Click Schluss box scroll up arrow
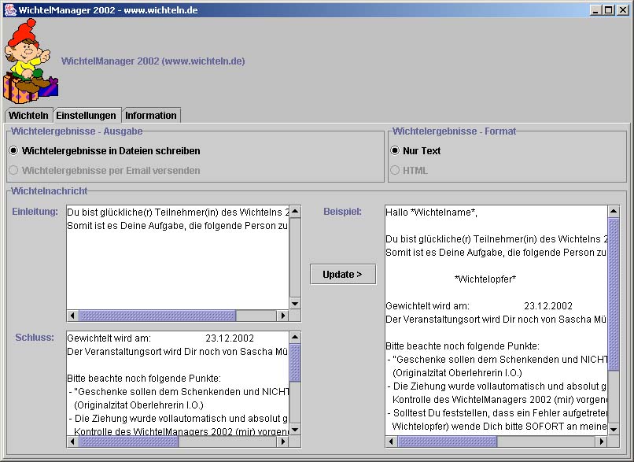 click(295, 337)
